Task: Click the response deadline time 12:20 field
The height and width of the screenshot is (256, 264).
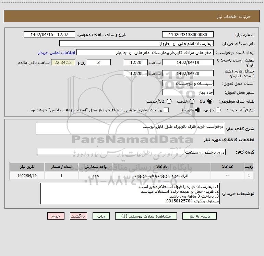Action: pos(136,62)
